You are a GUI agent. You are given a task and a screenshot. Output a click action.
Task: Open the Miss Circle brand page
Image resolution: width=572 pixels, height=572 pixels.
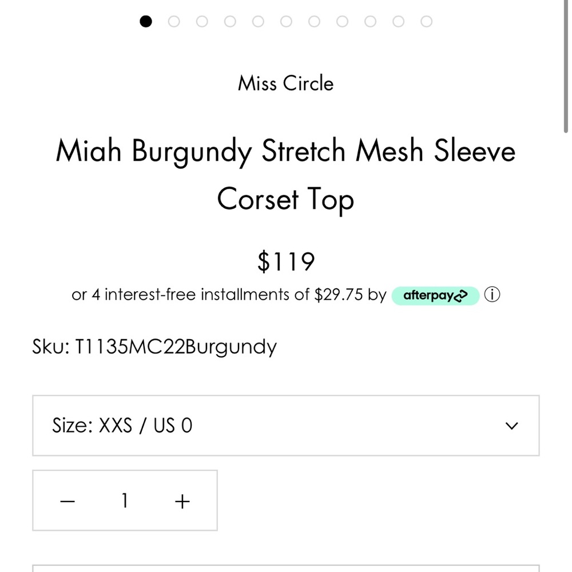tap(285, 84)
